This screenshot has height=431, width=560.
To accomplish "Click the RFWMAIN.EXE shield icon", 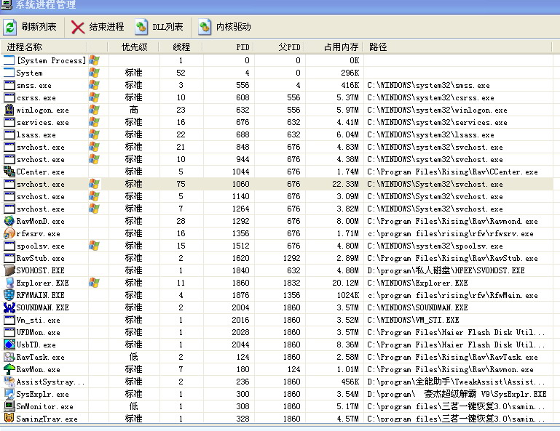I will (9, 295).
